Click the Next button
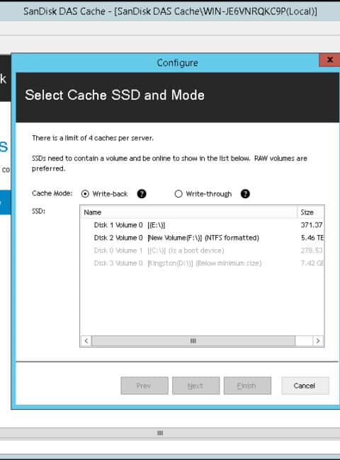The height and width of the screenshot is (460, 340). click(195, 386)
